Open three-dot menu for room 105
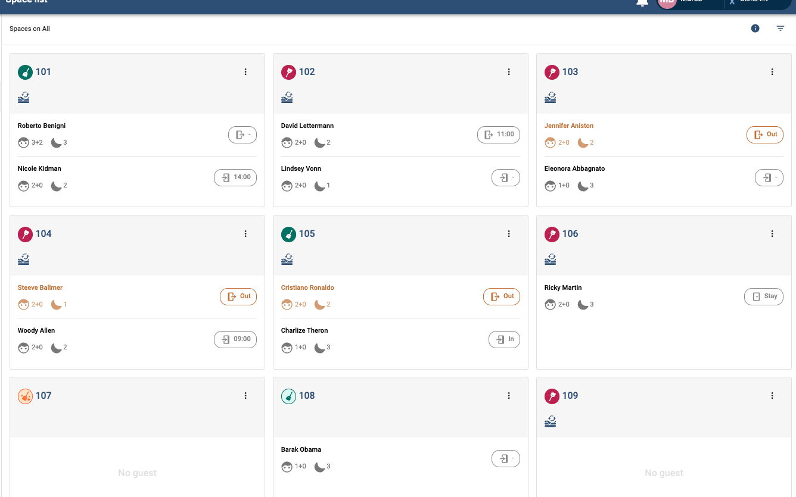The width and height of the screenshot is (796, 497). click(509, 234)
